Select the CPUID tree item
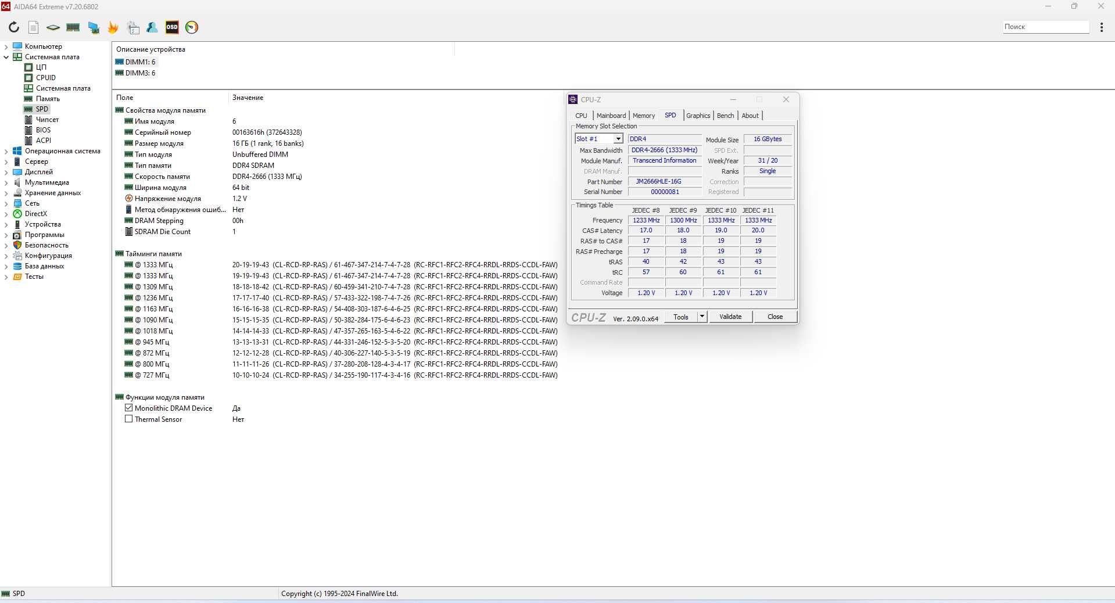1115x603 pixels. [46, 78]
